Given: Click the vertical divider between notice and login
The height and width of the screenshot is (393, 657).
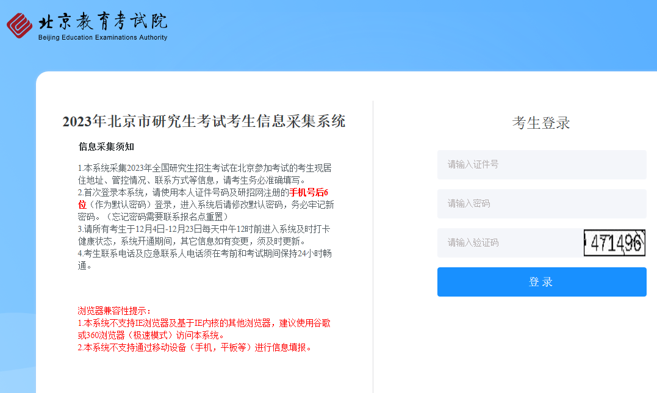Looking at the screenshot, I should point(373,244).
